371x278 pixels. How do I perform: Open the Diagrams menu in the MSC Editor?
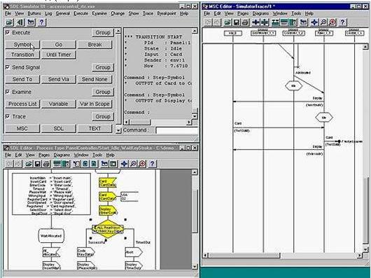(260, 13)
